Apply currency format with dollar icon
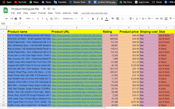Image resolution: width=175 pixels, height=109 pixels. coord(38,18)
